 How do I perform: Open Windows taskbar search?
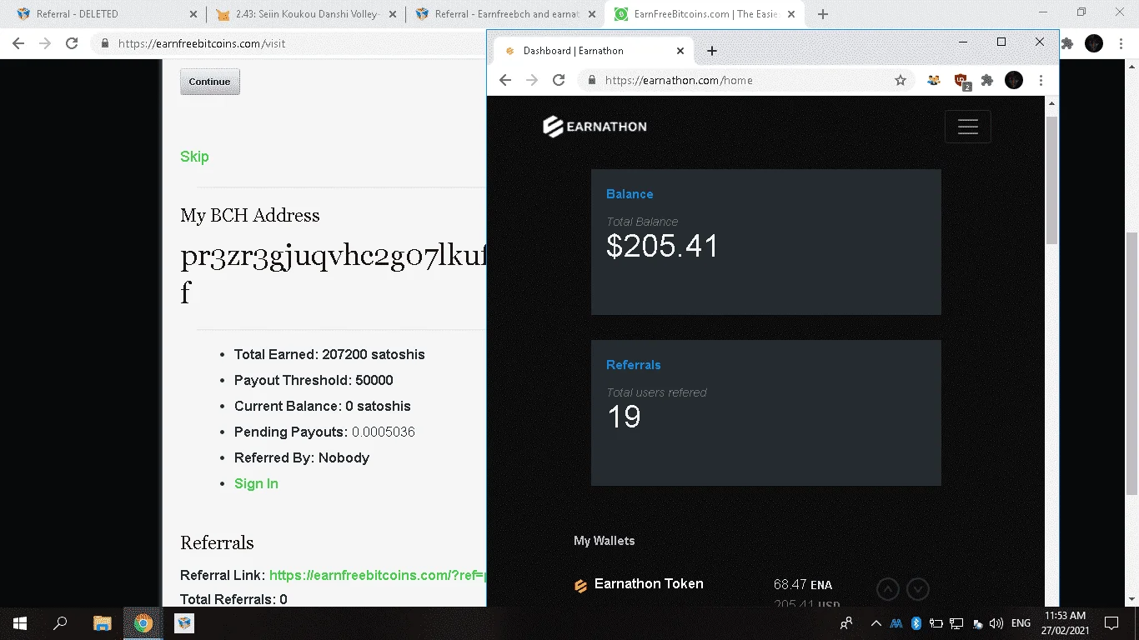coord(60,623)
